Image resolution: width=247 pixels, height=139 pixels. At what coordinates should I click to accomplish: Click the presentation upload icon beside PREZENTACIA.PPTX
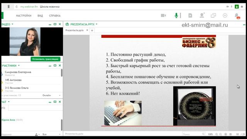coord(67,24)
